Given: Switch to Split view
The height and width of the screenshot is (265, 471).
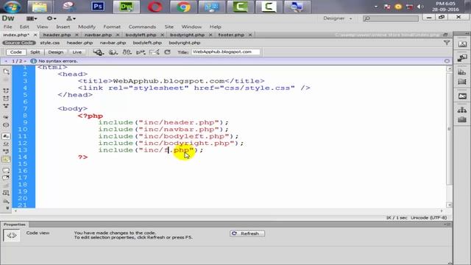Looking at the screenshot, I should coord(35,52).
